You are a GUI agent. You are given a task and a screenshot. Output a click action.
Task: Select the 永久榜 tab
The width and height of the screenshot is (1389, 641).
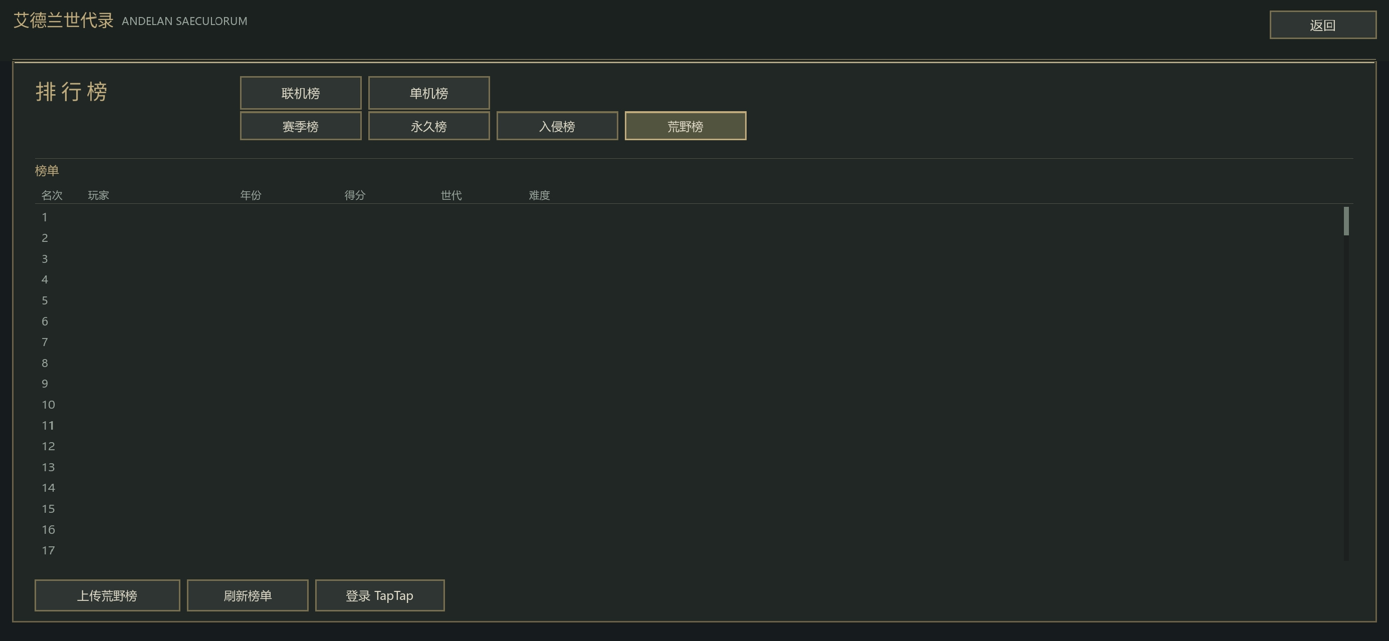(x=428, y=126)
